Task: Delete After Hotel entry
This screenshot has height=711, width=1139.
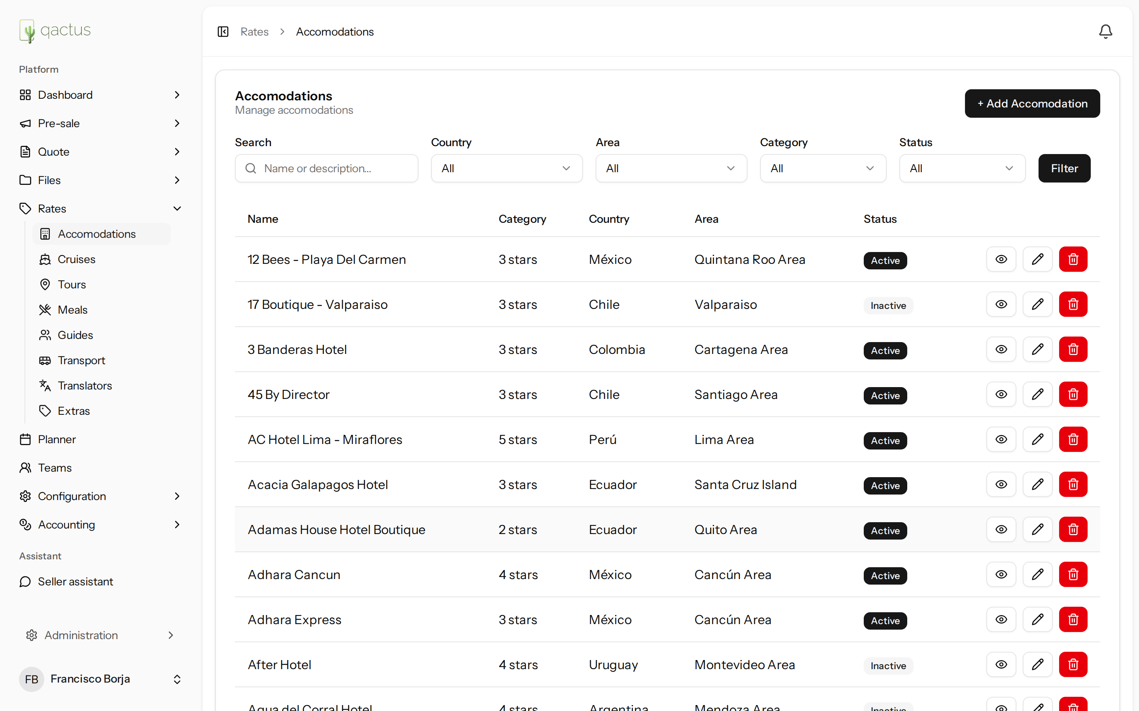Action: pyautogui.click(x=1073, y=664)
